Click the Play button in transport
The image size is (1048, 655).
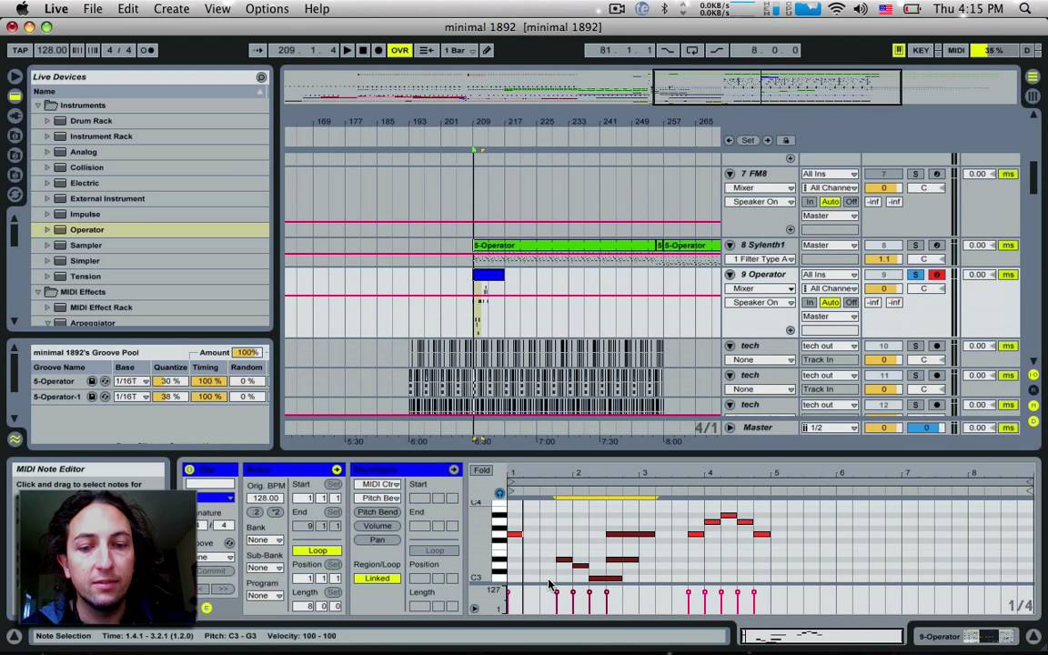tap(347, 50)
